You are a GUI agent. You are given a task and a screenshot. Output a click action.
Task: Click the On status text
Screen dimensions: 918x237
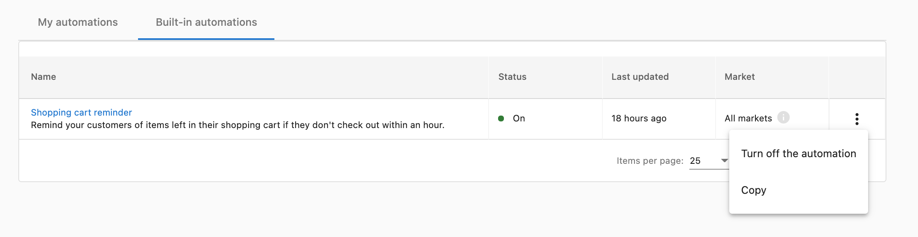[x=519, y=118]
